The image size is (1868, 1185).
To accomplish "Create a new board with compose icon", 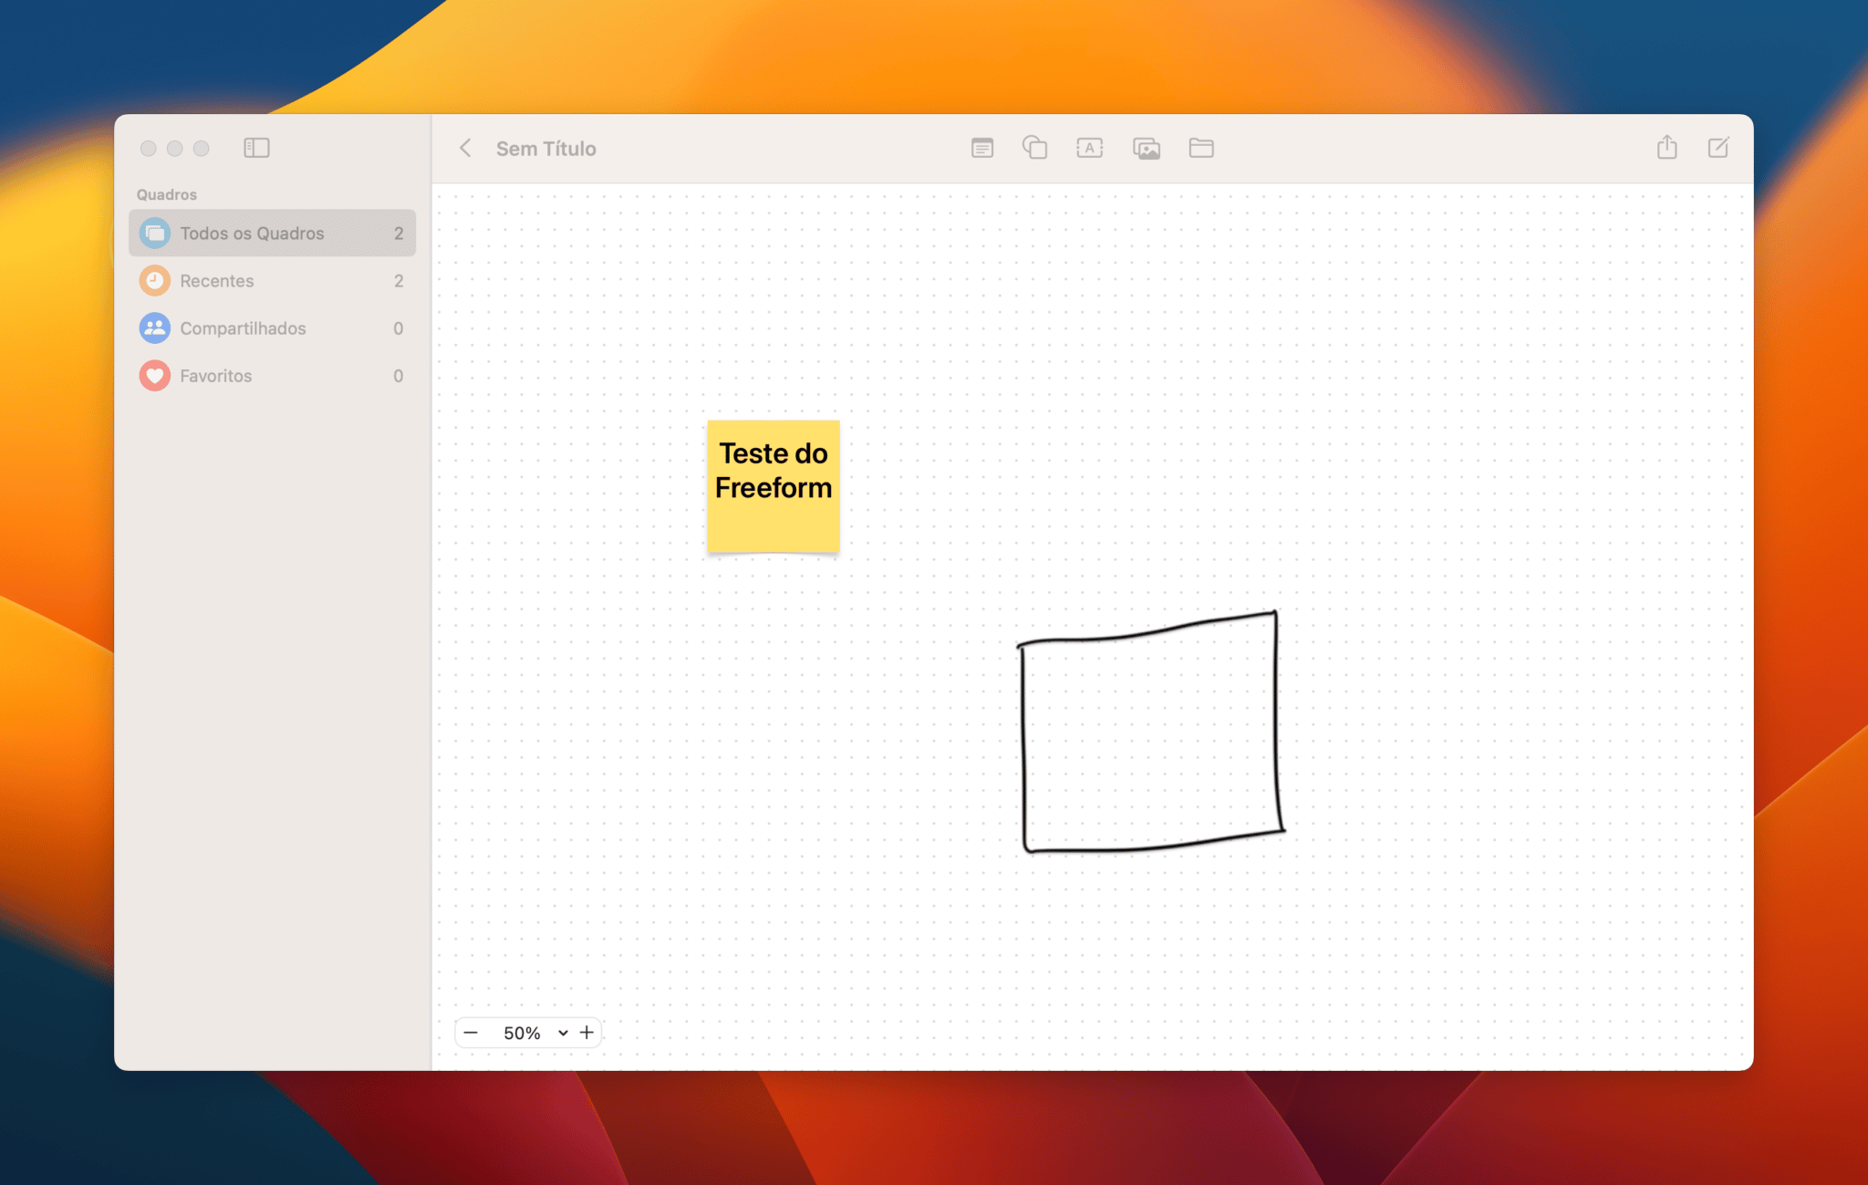I will (x=1718, y=148).
